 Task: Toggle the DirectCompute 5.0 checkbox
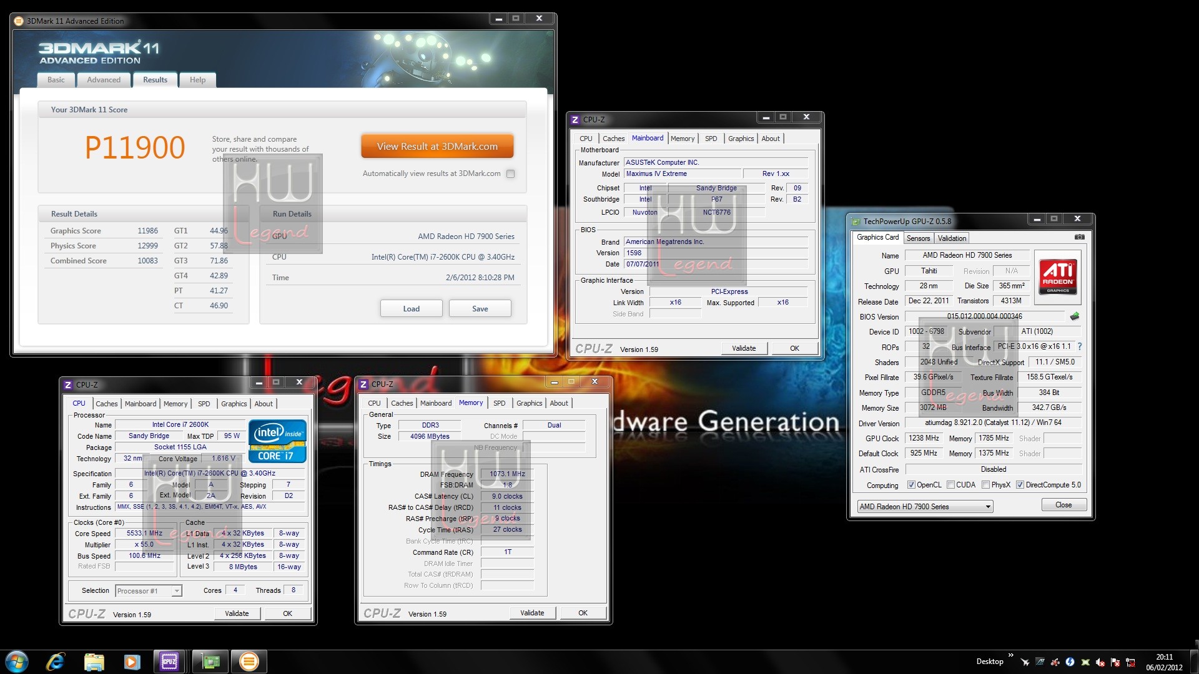pos(1020,485)
